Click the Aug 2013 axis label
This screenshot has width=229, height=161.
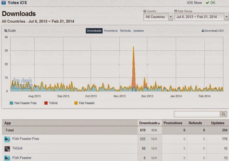point(34,96)
